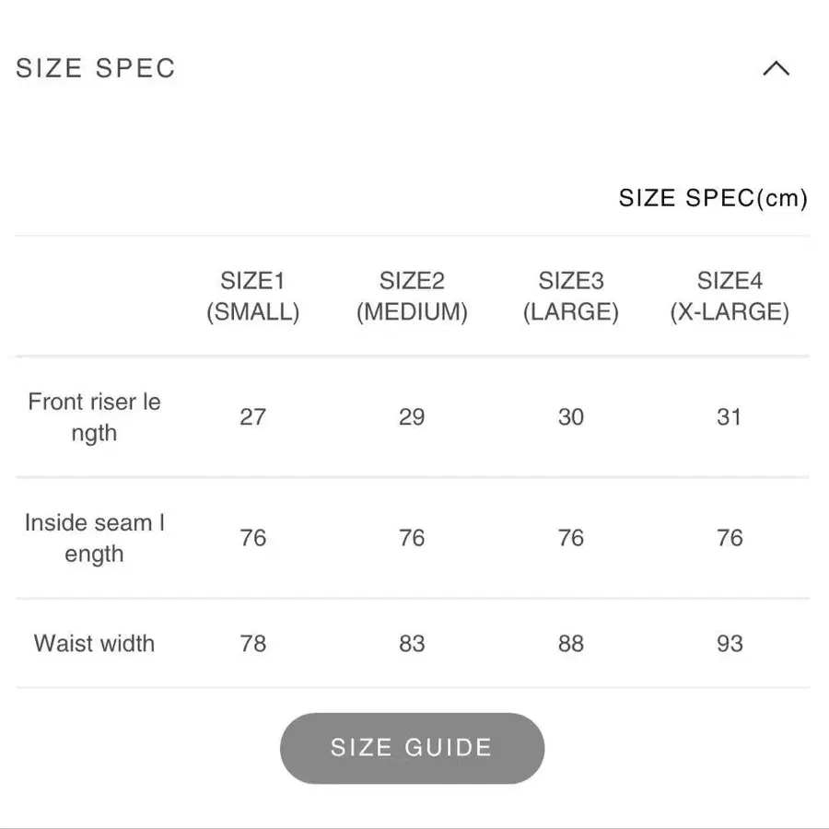The image size is (829, 829).
Task: Select front riser value 31 for X-Large
Action: 730,417
